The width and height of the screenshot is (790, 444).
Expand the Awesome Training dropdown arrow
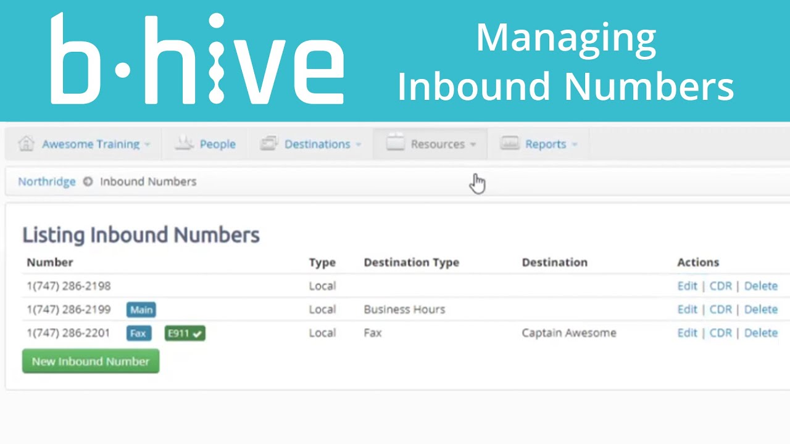(x=148, y=145)
